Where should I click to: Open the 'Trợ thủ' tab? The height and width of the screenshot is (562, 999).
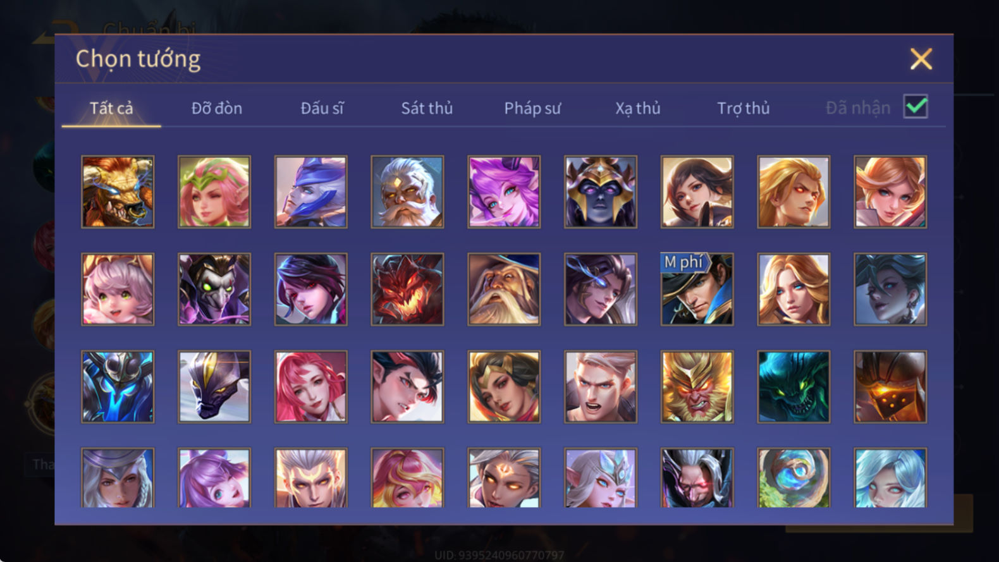point(744,109)
